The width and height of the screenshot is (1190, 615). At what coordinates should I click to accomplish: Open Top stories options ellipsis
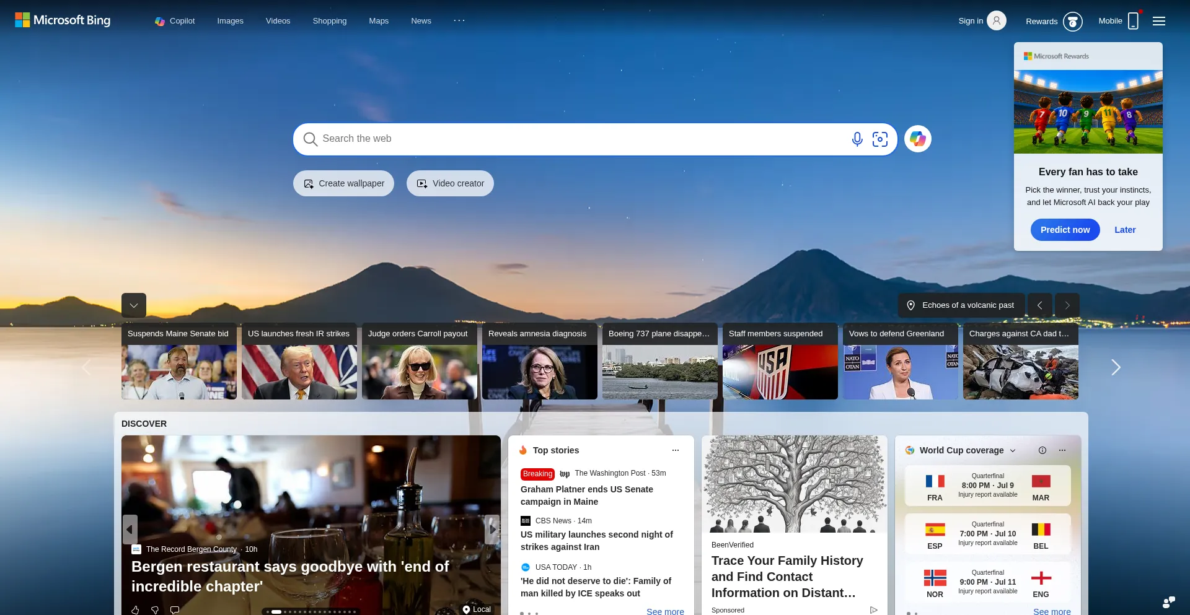pos(676,450)
